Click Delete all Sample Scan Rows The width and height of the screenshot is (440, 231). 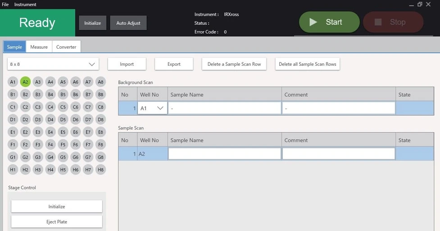click(307, 64)
